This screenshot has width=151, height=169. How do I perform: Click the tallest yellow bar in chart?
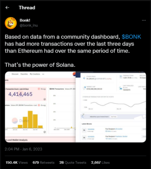(x=30, y=120)
